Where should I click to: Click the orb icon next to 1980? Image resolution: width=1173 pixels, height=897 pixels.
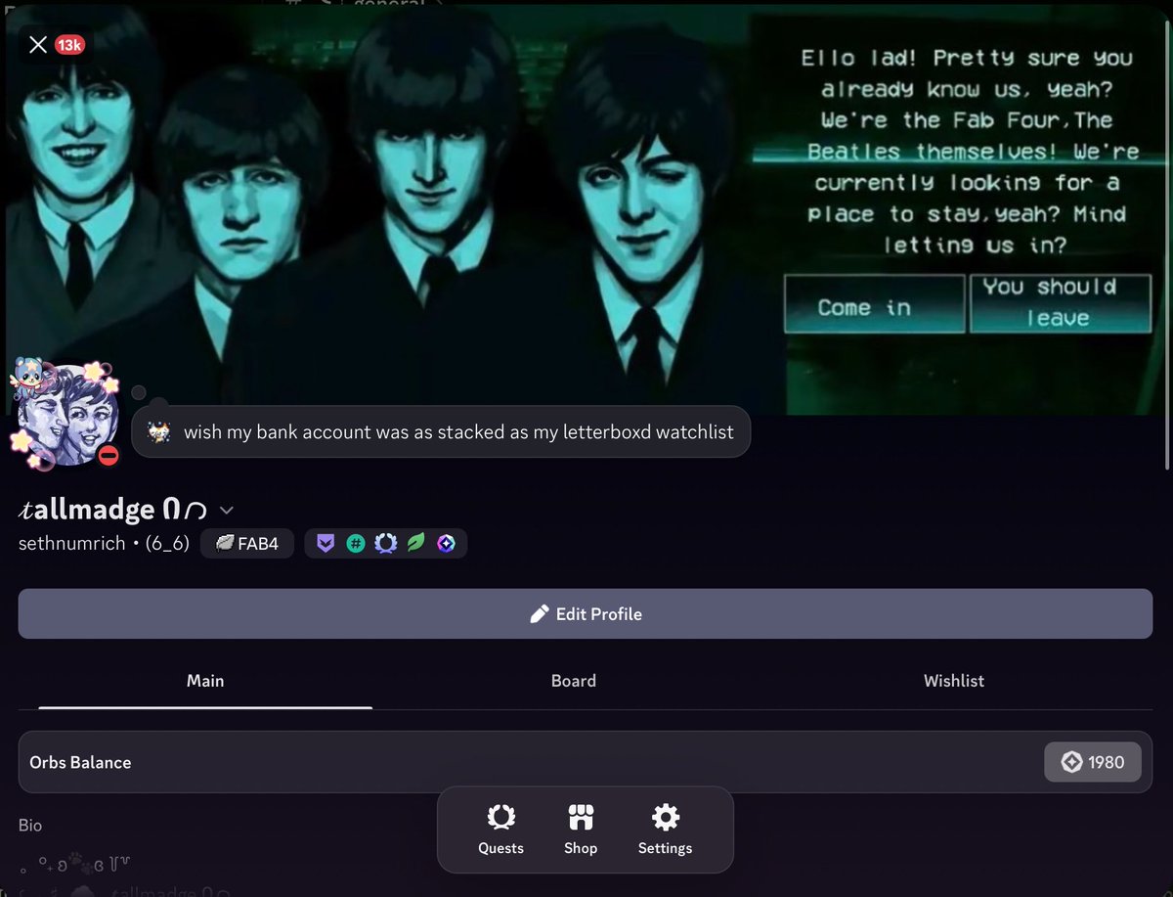pos(1071,762)
